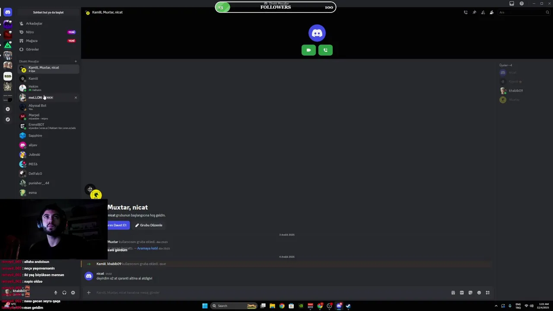Open the Windows Start menu

pyautogui.click(x=205, y=306)
